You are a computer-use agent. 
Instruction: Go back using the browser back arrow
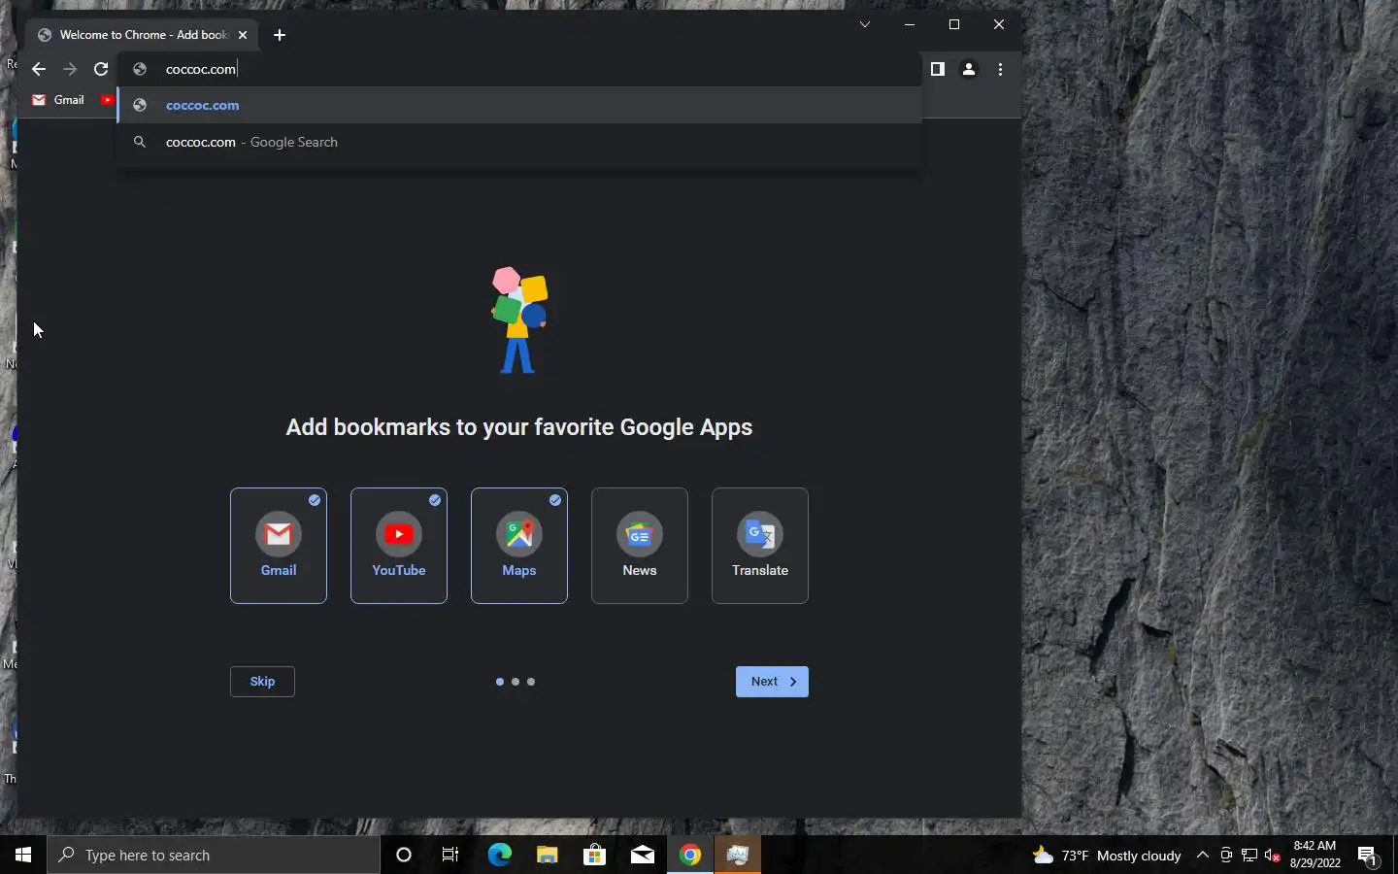(x=39, y=69)
